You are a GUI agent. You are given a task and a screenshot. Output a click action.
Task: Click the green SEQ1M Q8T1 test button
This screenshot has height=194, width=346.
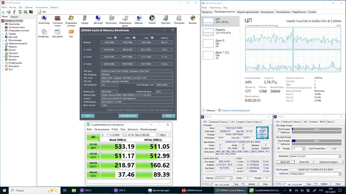[x=93, y=146]
